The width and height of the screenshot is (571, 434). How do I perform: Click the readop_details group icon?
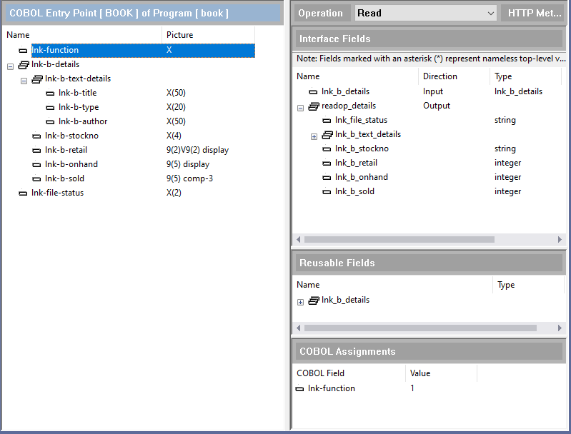(x=313, y=106)
